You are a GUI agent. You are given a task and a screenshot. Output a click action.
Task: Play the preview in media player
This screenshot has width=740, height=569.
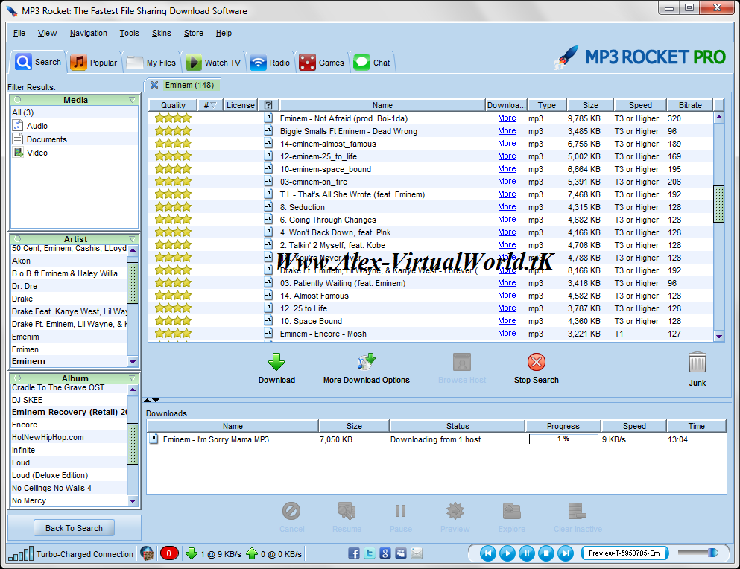tap(507, 553)
